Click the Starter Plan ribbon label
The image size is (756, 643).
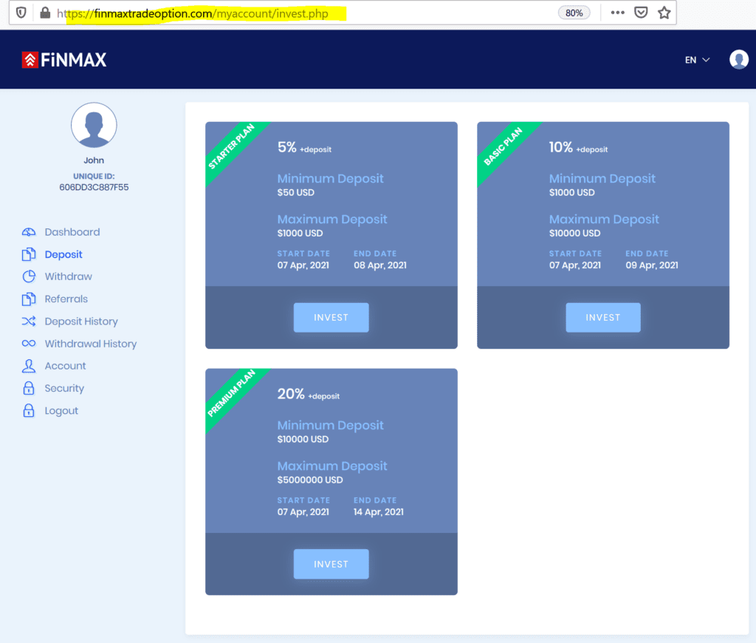pos(231,146)
